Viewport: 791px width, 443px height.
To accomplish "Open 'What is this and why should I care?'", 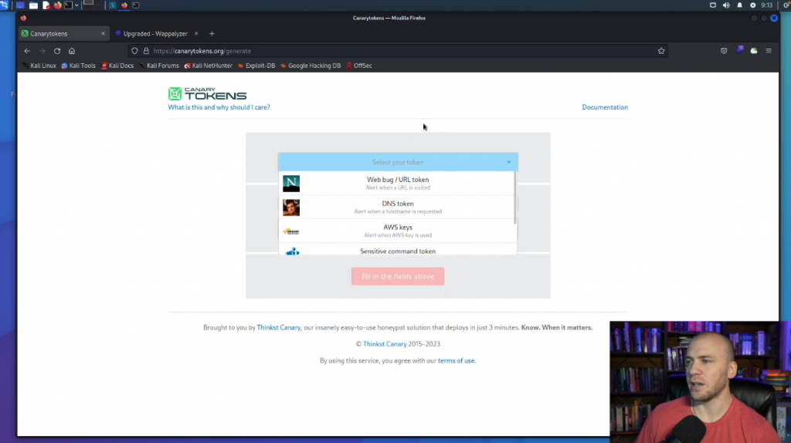I will pyautogui.click(x=219, y=107).
